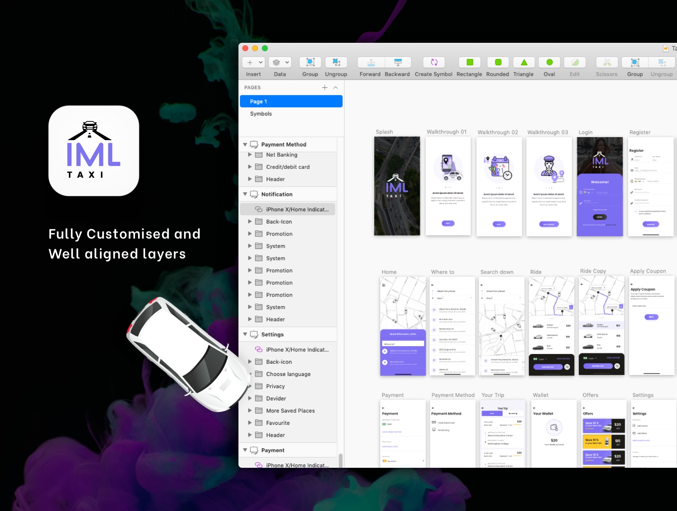Select the Rounded rectangle tool
Viewport: 677px width, 511px height.
coord(498,62)
